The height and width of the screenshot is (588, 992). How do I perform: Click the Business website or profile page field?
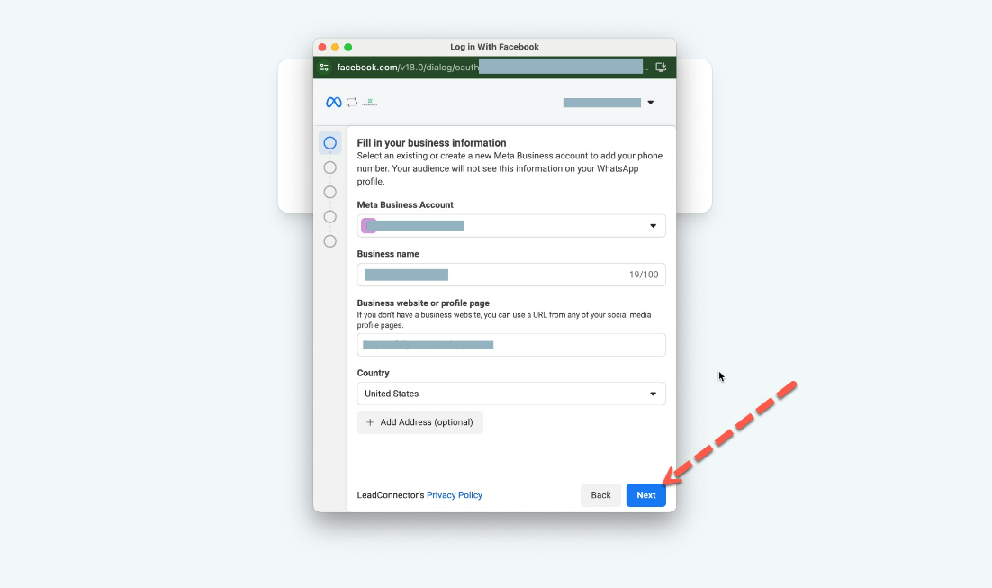click(510, 345)
